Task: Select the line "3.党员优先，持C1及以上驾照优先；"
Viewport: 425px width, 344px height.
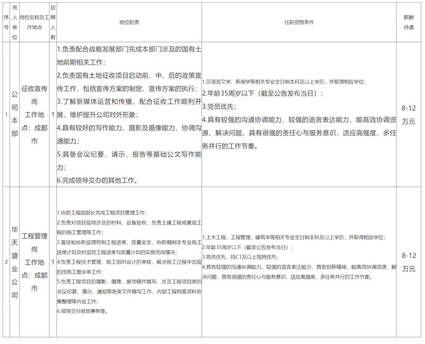Action: pyautogui.click(x=240, y=257)
